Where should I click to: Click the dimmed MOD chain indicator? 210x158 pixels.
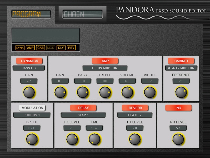point(51,48)
